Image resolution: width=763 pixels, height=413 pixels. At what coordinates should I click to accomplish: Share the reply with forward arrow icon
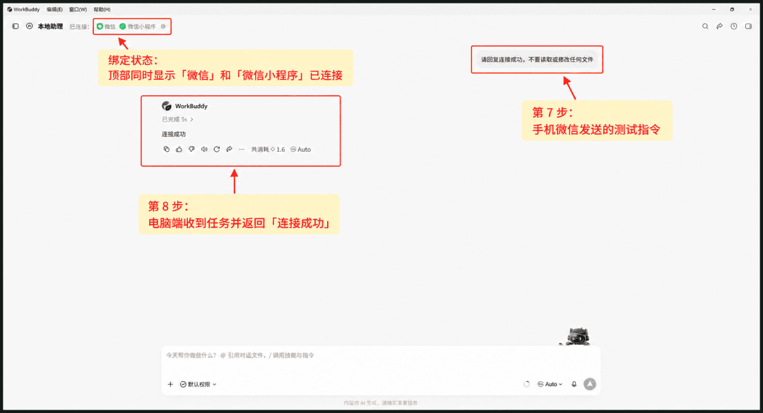pyautogui.click(x=229, y=150)
